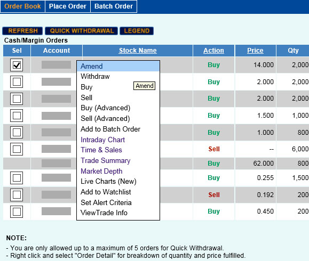Check the box for the 0.450 buy order

pyautogui.click(x=17, y=212)
